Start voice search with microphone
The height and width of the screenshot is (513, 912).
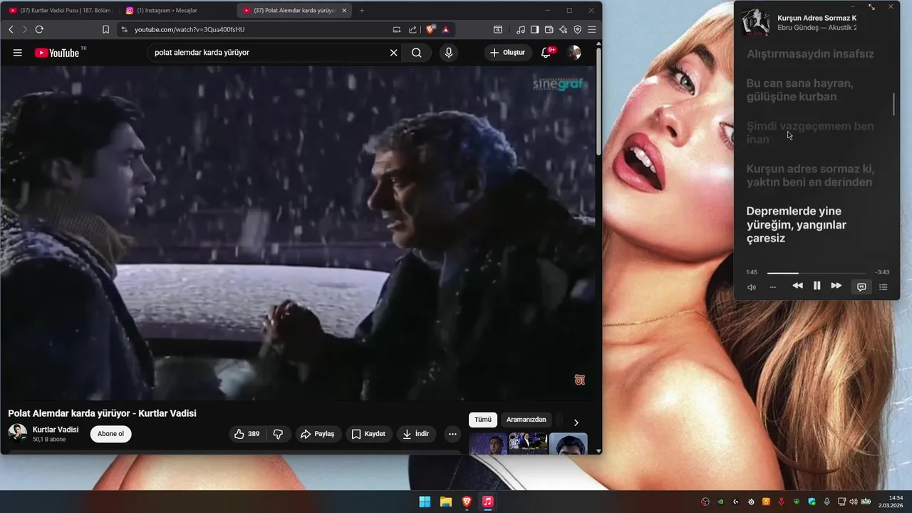448,53
